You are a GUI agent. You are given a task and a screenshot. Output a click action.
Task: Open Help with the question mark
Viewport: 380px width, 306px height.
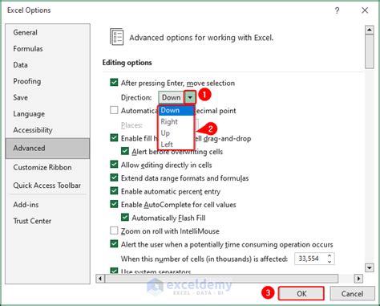pyautogui.click(x=338, y=10)
